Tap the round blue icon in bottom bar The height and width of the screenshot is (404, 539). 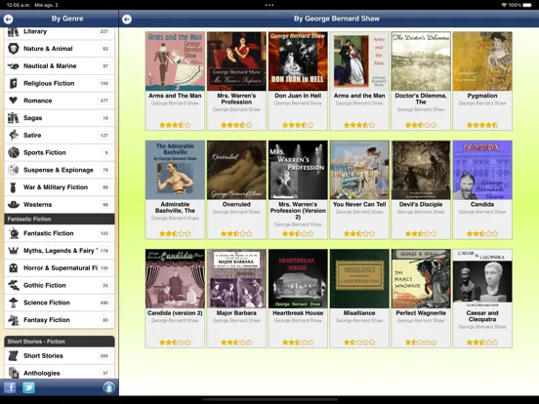pos(109,387)
